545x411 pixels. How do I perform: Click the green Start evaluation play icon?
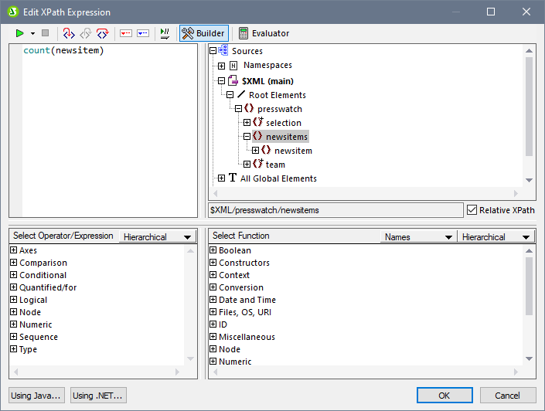19,33
